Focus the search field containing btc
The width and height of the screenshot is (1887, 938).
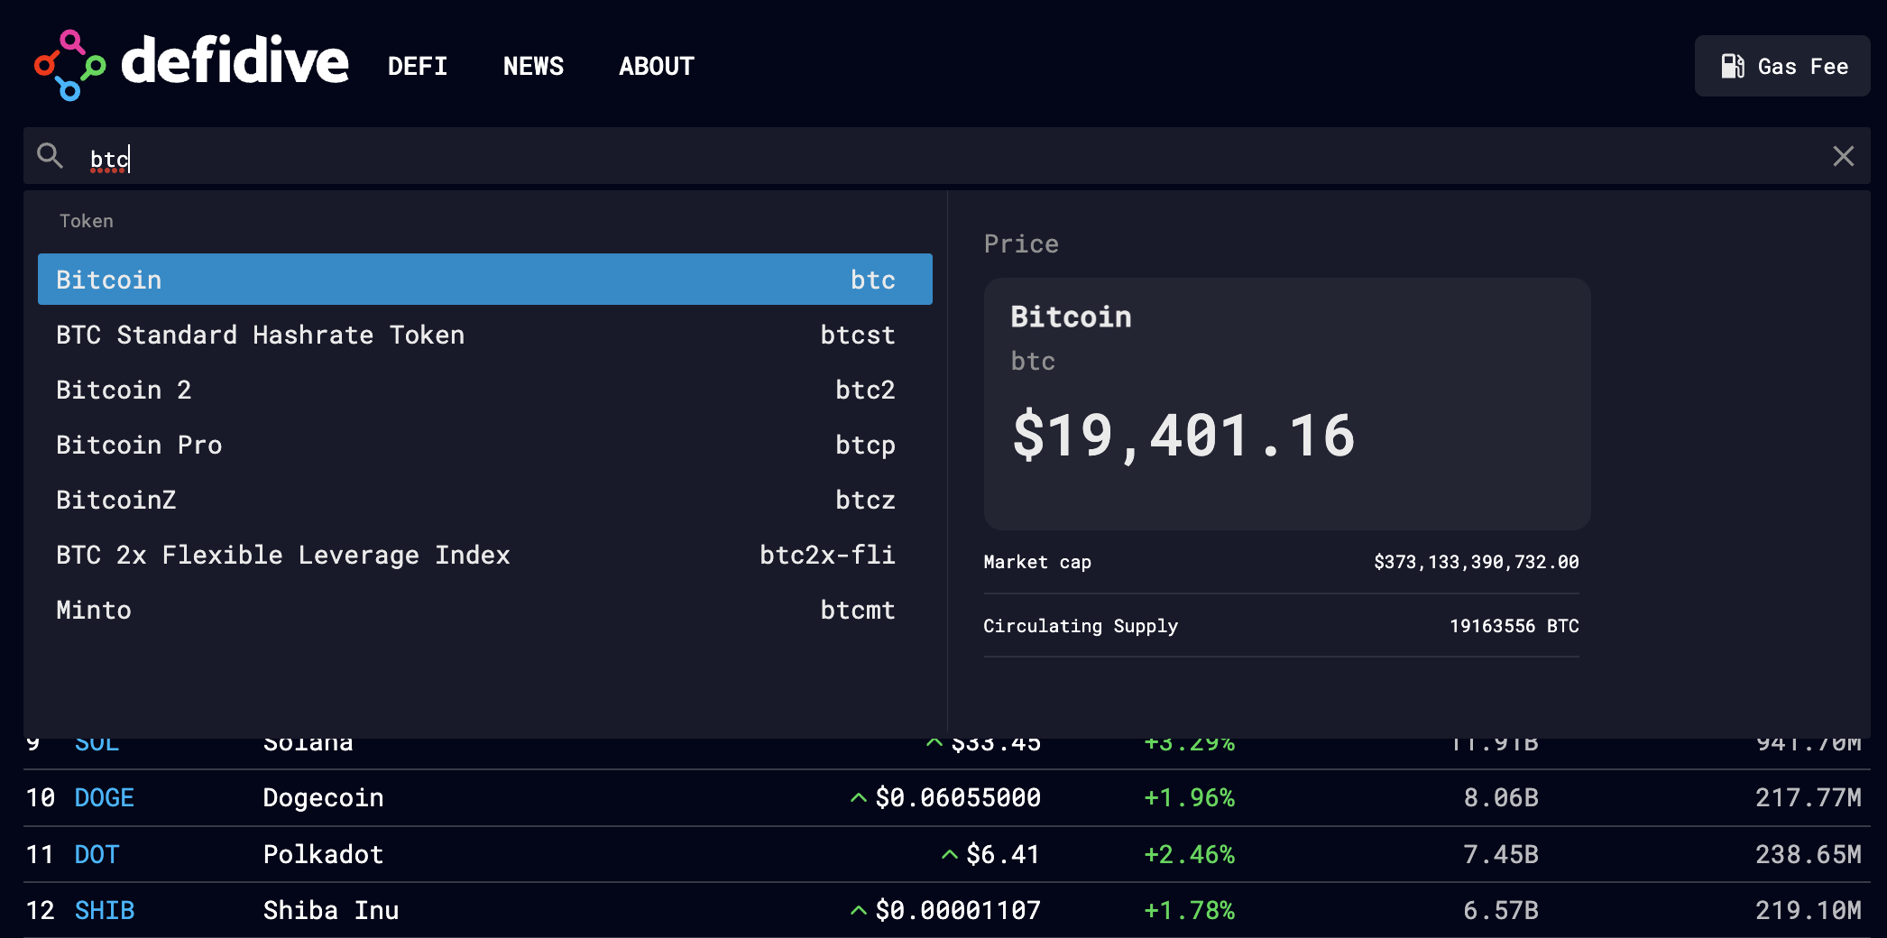[x=947, y=156]
